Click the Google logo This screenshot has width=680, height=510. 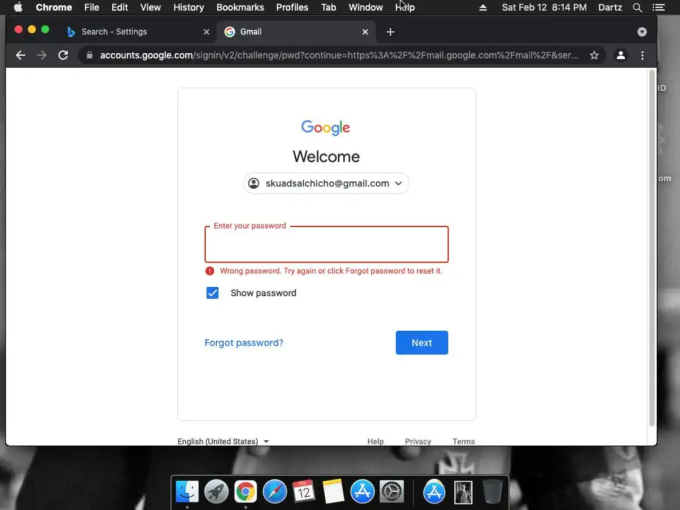coord(325,127)
